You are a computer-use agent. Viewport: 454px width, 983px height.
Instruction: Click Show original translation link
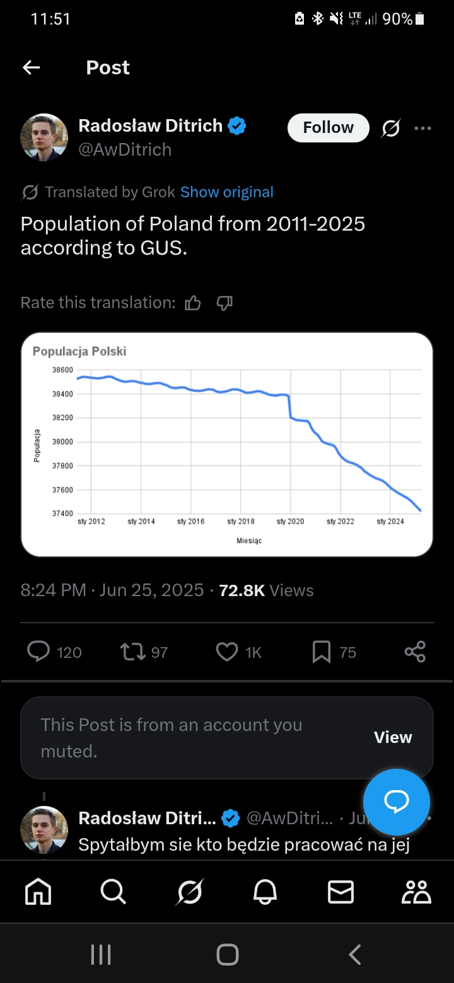227,192
